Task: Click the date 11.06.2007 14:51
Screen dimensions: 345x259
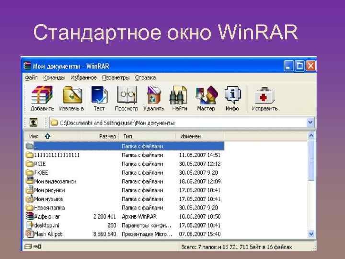Action: click(x=199, y=155)
